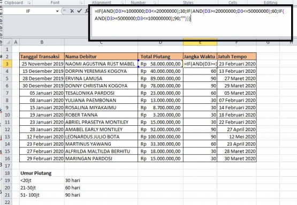Viewport: 297px width, 205px height.
Task: Select the <20jt cell
Action: coord(42,180)
